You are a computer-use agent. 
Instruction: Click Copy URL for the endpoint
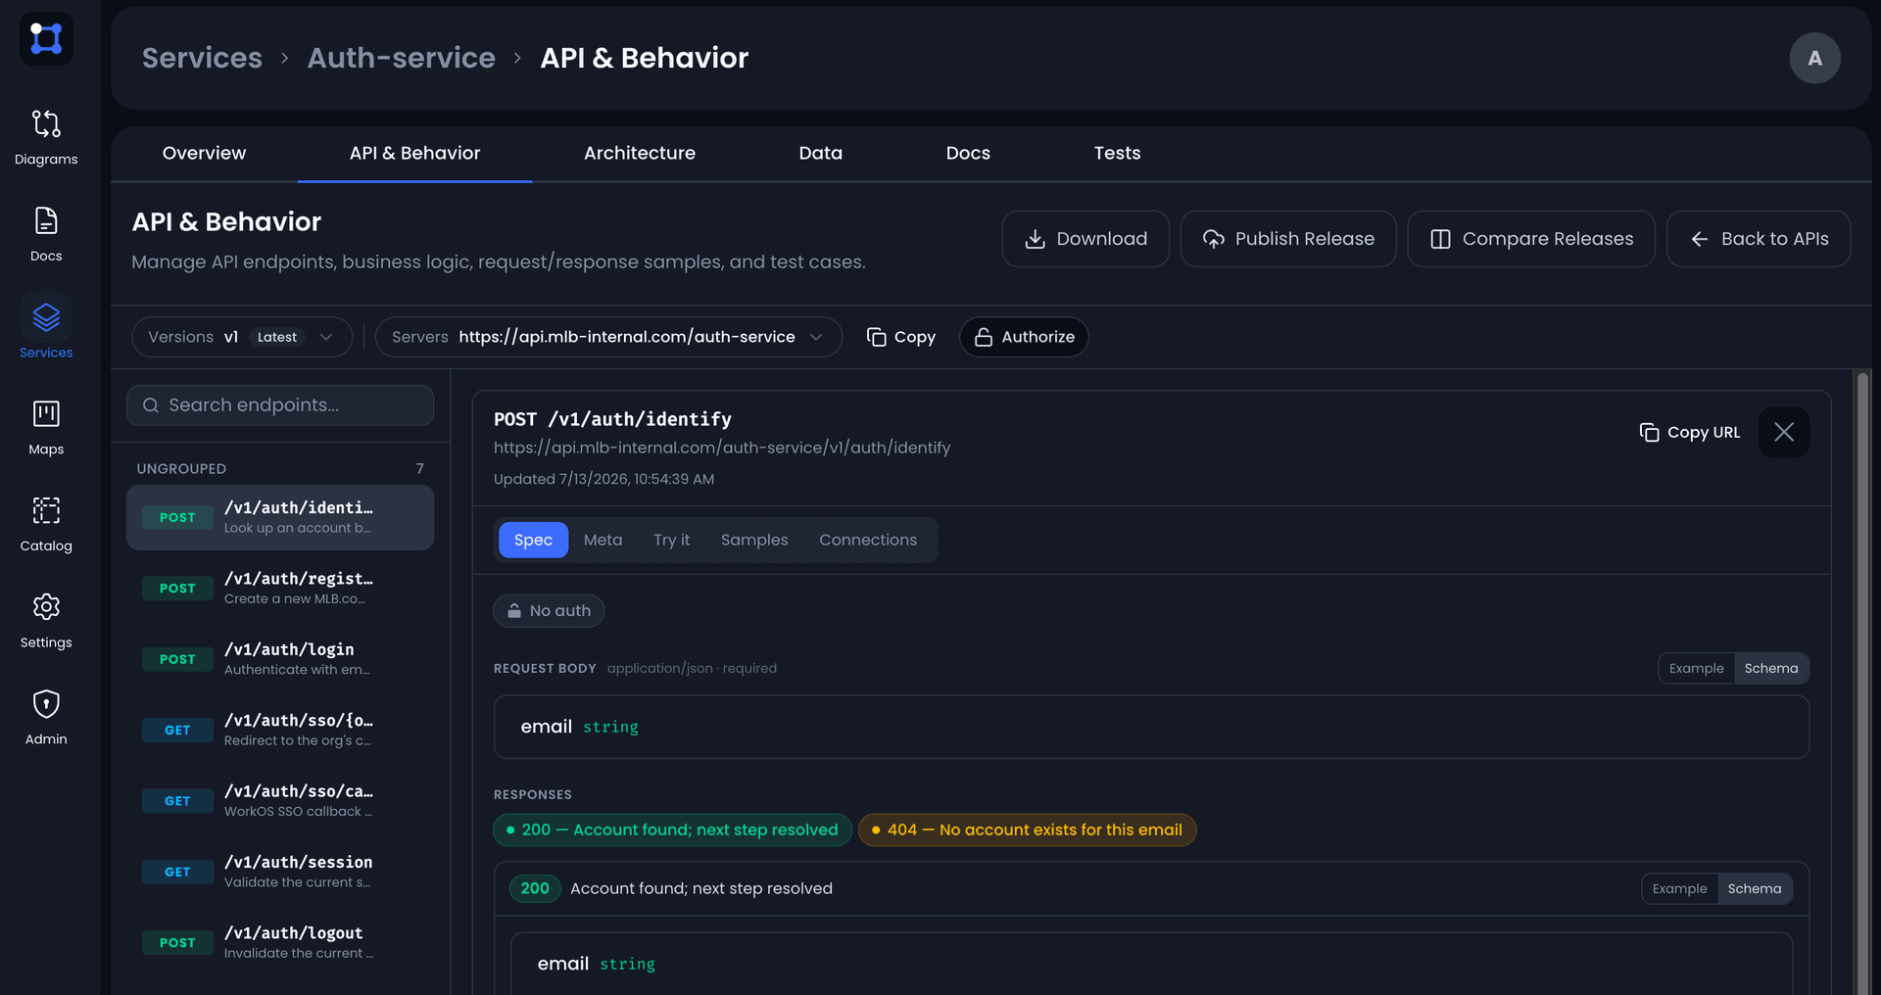pyautogui.click(x=1690, y=432)
